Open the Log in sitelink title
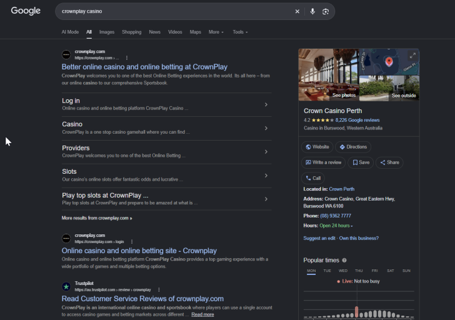The height and width of the screenshot is (320, 455). click(x=71, y=101)
